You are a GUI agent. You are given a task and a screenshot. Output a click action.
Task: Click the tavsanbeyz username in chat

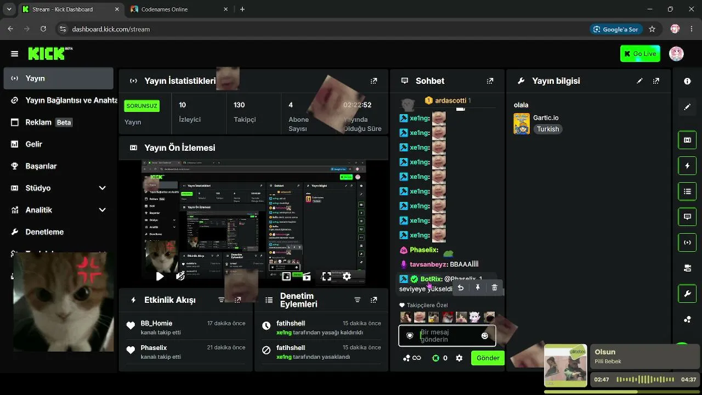pos(429,264)
